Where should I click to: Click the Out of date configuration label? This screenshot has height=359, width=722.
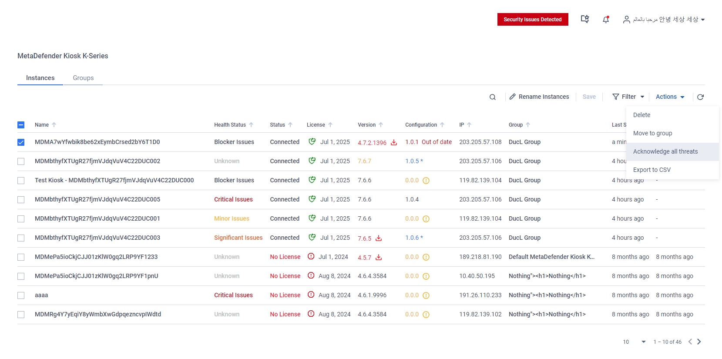437,142
